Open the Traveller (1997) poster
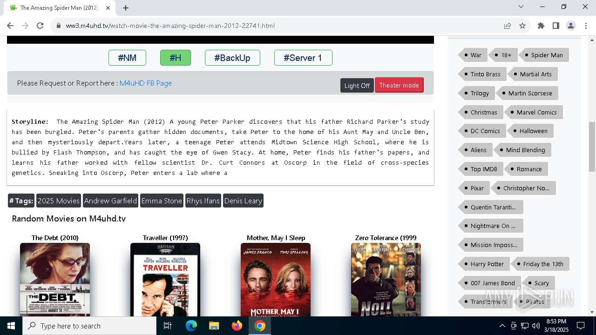596x335 pixels. point(165,280)
